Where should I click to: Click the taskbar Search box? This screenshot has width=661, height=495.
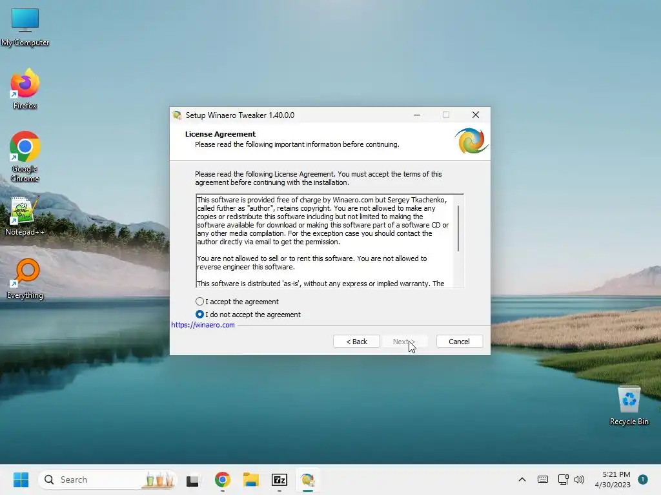tap(108, 480)
